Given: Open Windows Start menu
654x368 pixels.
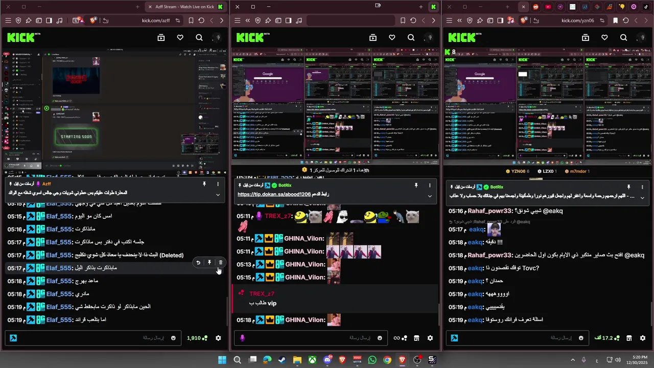Looking at the screenshot, I should [222, 360].
